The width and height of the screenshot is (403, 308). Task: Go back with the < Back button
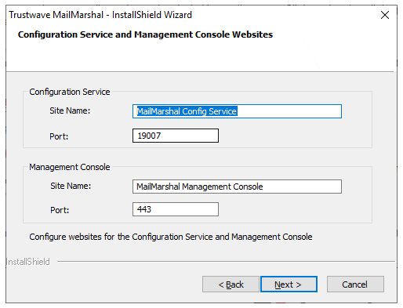(231, 284)
